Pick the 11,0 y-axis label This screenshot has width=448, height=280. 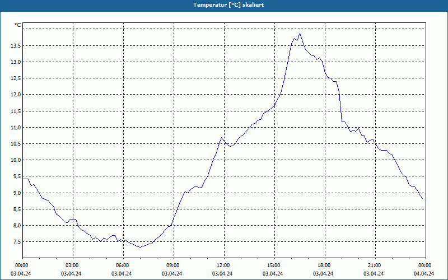pyautogui.click(x=16, y=128)
